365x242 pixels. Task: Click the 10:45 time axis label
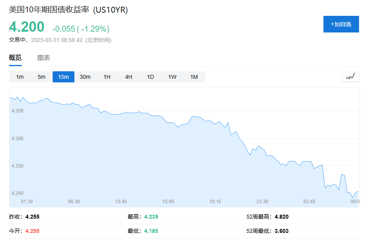coord(121,202)
